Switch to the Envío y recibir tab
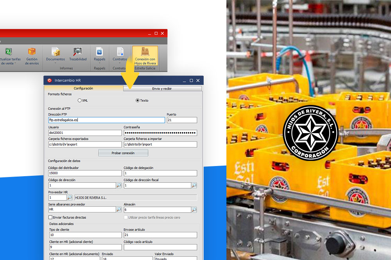 point(162,88)
